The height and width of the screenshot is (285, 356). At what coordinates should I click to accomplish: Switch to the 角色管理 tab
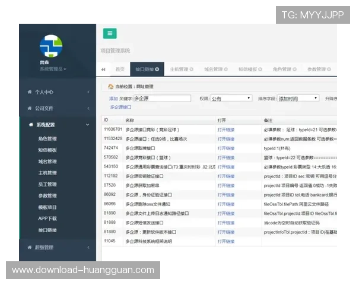click(282, 69)
